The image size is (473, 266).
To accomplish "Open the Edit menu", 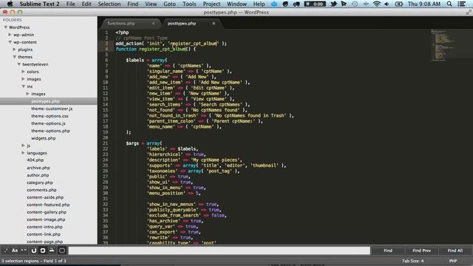I will pos(86,4).
